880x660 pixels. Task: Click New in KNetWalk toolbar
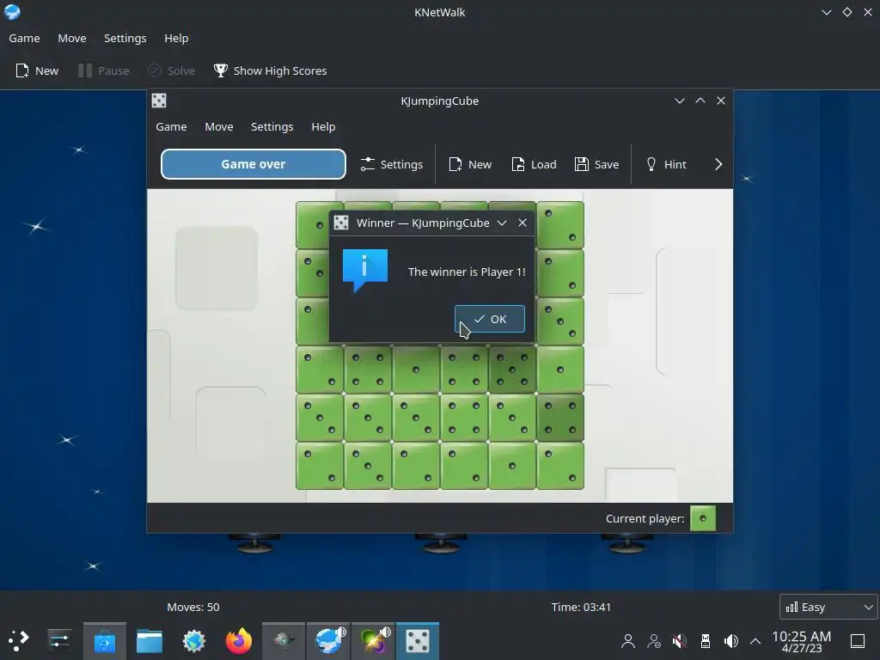tap(37, 70)
